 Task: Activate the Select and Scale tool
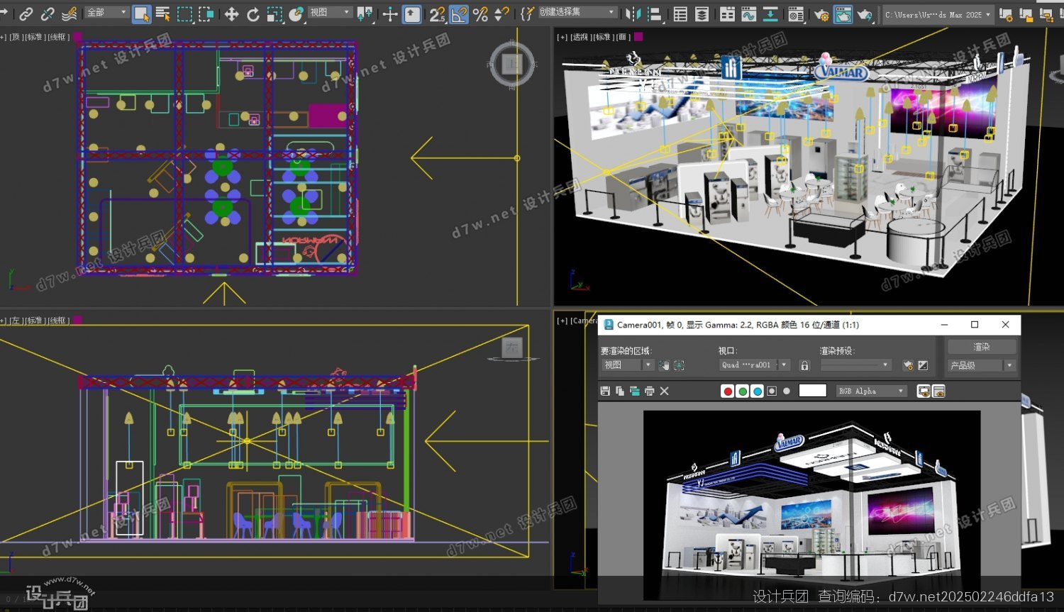point(274,13)
